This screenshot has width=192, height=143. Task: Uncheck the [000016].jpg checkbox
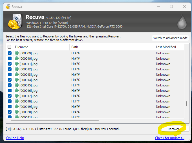[x=10, y=90]
